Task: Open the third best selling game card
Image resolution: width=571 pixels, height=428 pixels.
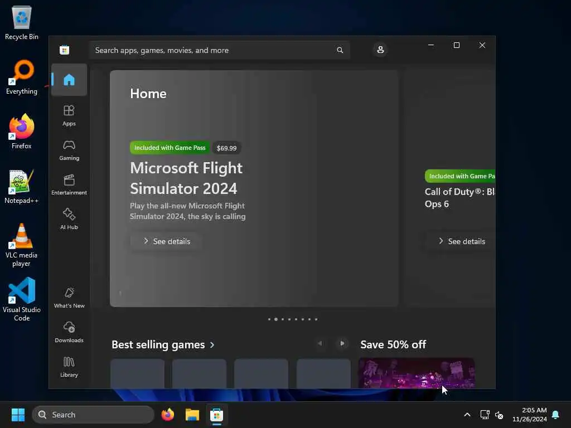Action: pos(261,374)
